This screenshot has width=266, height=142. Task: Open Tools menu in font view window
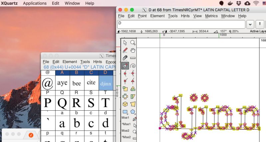85,62
